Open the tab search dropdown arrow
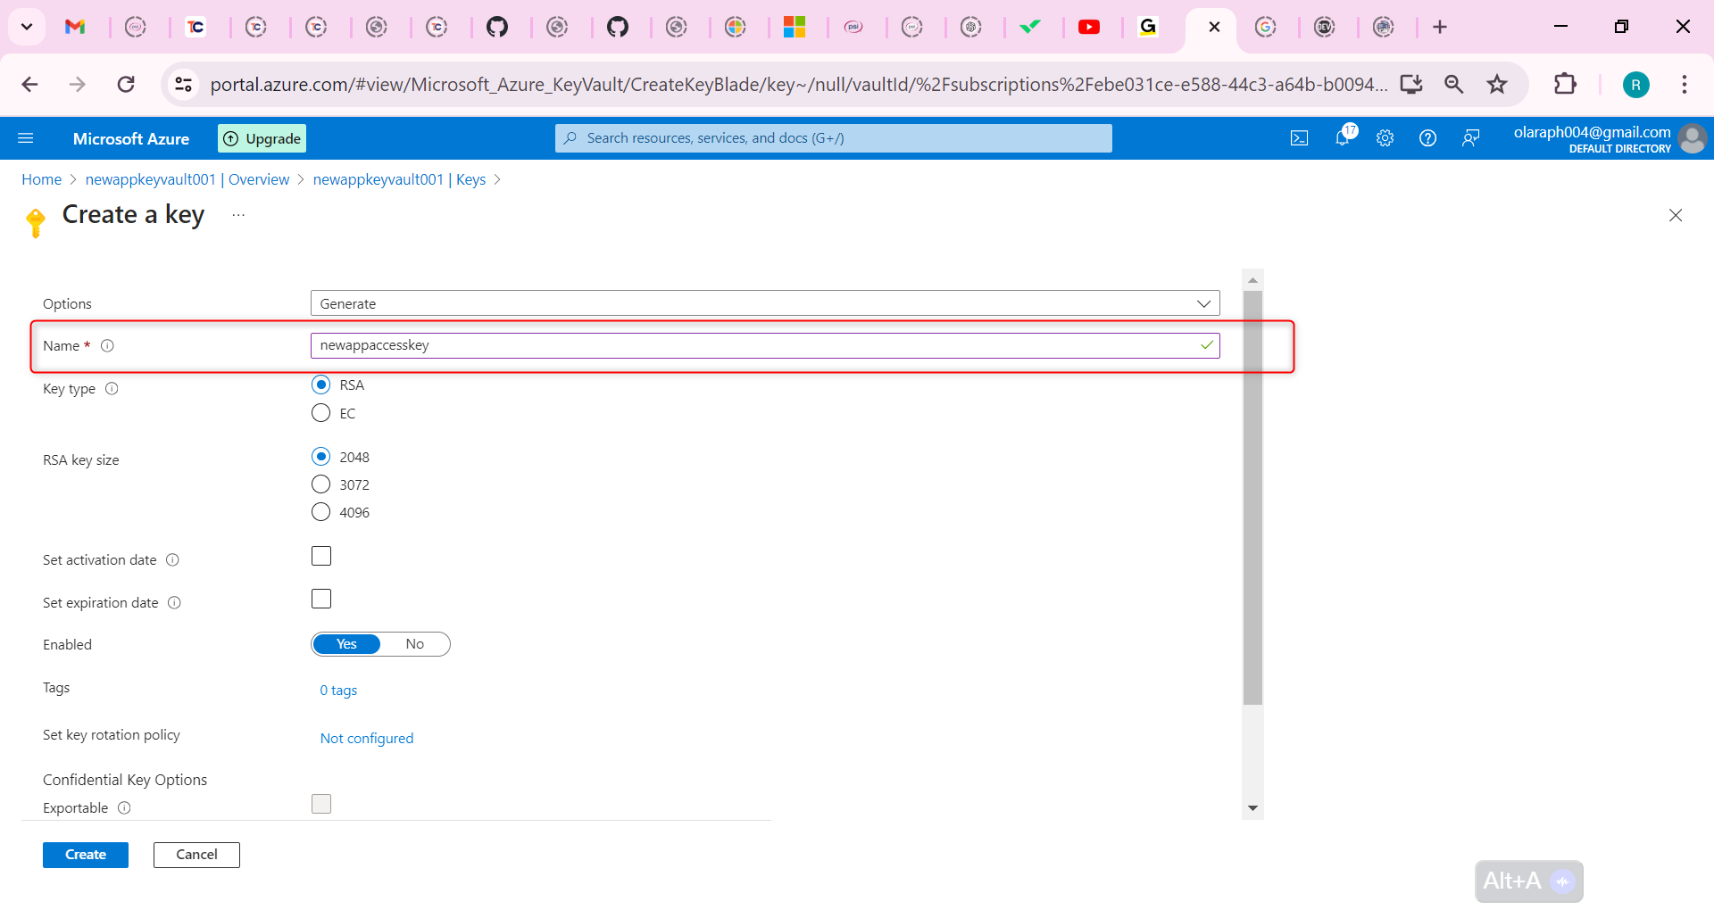1714x910 pixels. pyautogui.click(x=27, y=27)
